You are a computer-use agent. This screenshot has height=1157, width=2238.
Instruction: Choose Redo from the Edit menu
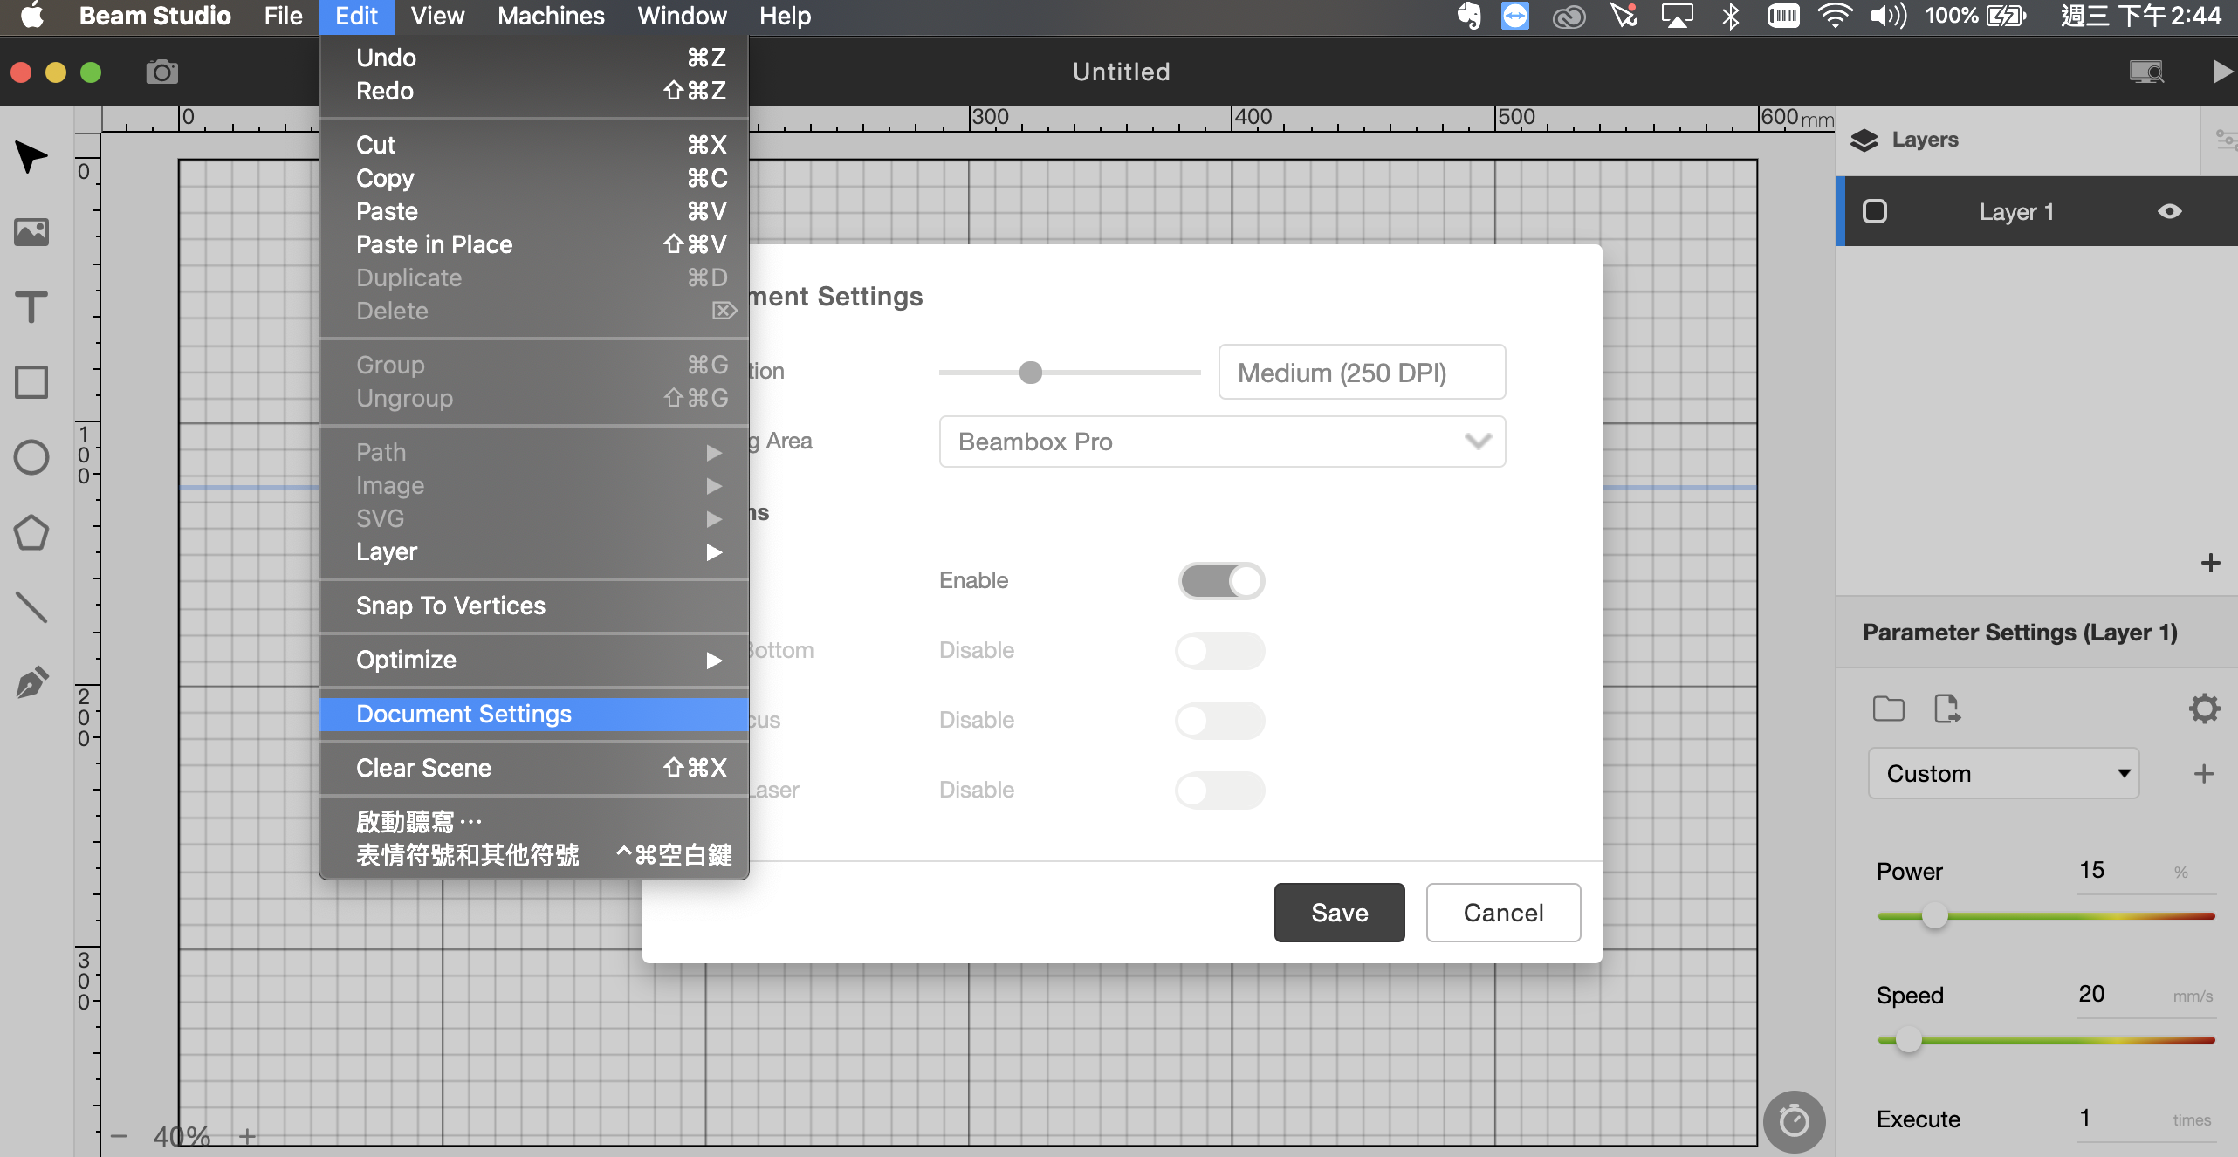click(534, 91)
